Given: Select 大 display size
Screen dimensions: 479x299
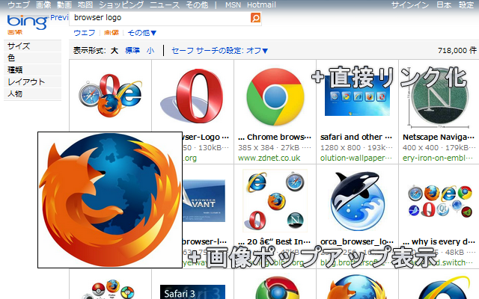Looking at the screenshot, I should [x=115, y=50].
